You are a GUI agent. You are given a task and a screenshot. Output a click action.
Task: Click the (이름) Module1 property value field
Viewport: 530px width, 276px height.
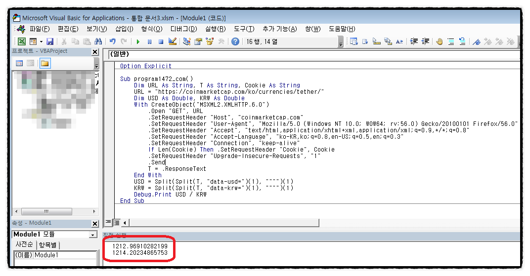pos(64,255)
